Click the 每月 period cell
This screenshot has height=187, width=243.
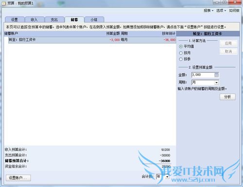[124, 40]
